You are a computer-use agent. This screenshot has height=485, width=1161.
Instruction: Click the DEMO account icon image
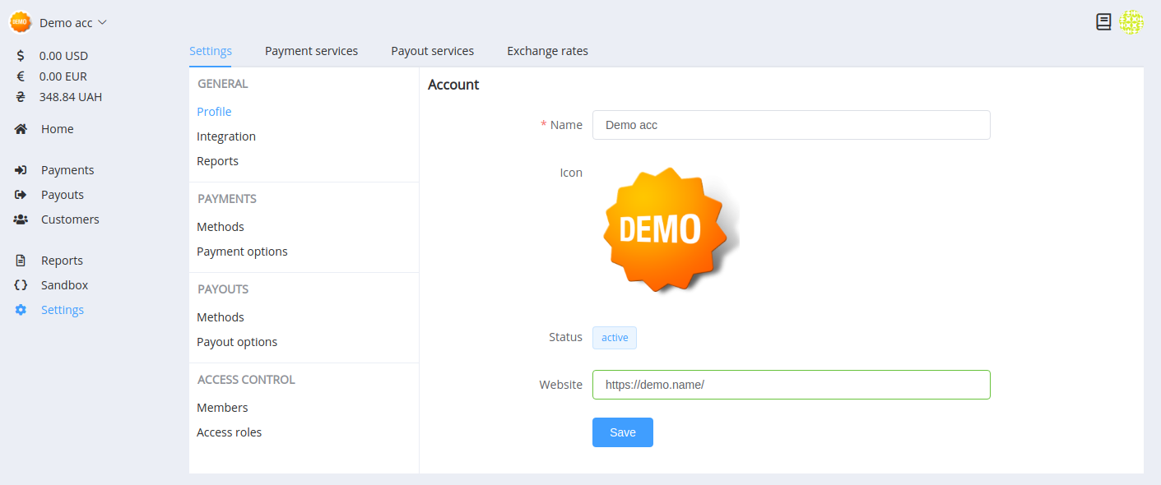666,229
